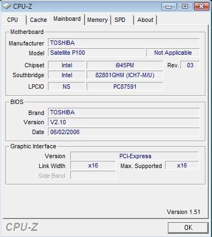Click the OK button
The height and width of the screenshot is (237, 212).
(188, 228)
